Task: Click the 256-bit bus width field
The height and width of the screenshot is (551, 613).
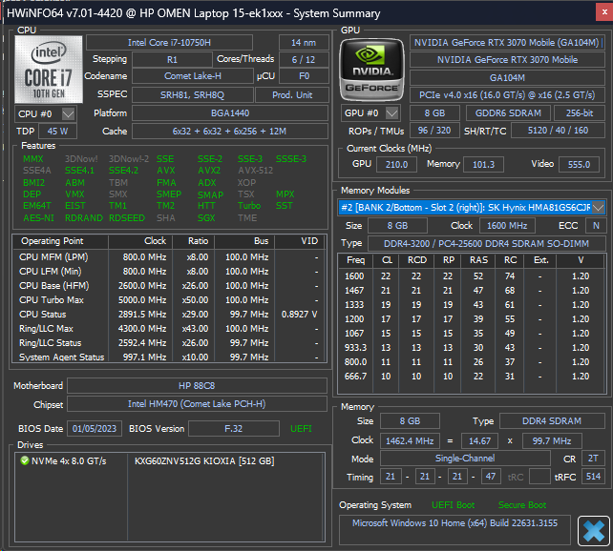Action: (x=580, y=113)
